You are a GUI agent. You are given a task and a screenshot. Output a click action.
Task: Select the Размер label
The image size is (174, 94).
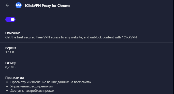[11, 63]
